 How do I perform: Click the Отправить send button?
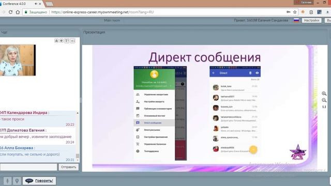pos(69,167)
